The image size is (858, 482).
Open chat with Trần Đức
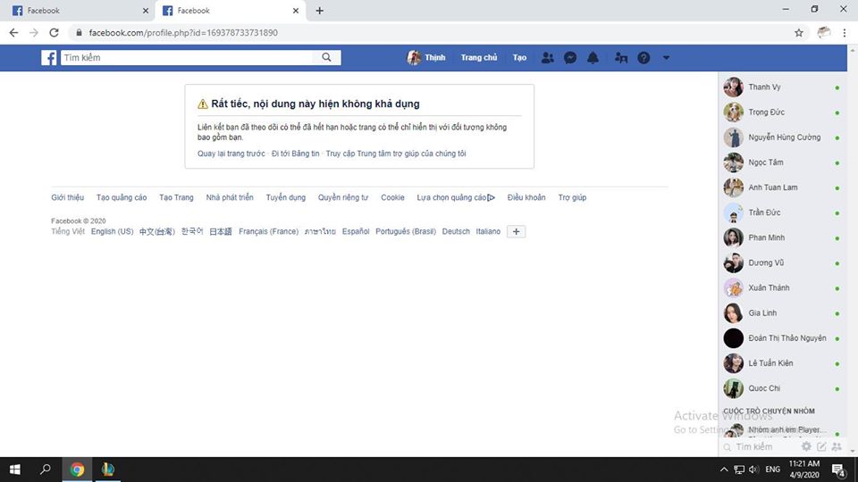pos(783,212)
